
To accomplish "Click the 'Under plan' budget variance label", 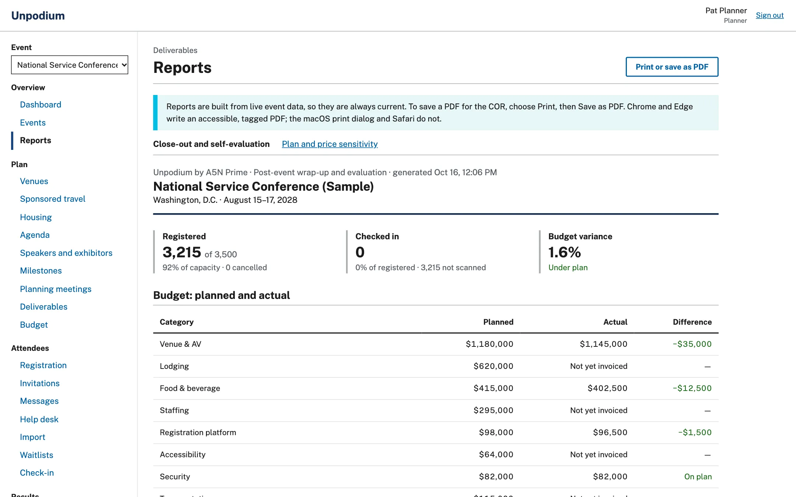I will click(568, 267).
